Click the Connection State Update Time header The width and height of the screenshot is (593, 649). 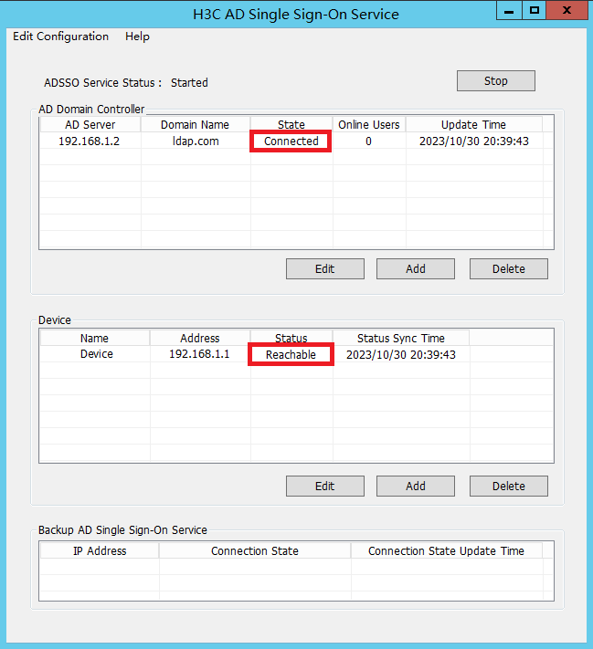[x=446, y=551]
